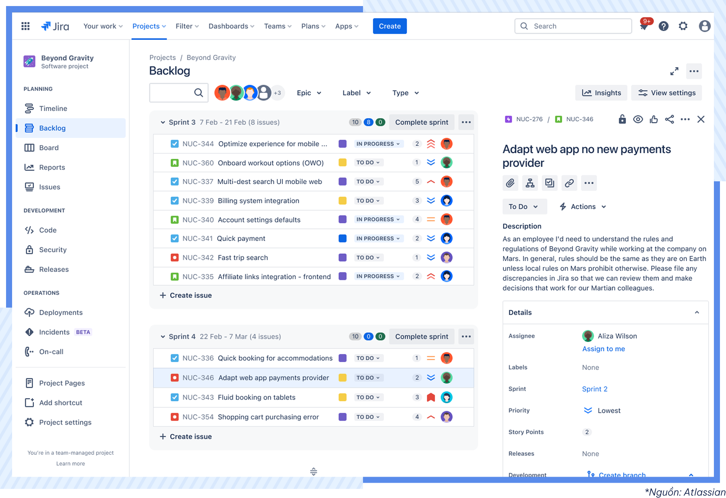This screenshot has height=498, width=726.
Task: Click the purple epic swatch on NUC-344
Action: [x=342, y=144]
